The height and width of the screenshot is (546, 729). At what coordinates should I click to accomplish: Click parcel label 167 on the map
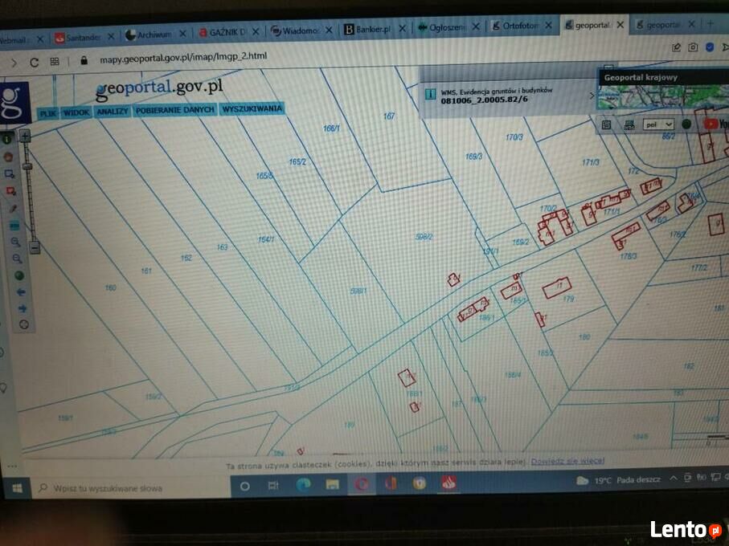[389, 116]
